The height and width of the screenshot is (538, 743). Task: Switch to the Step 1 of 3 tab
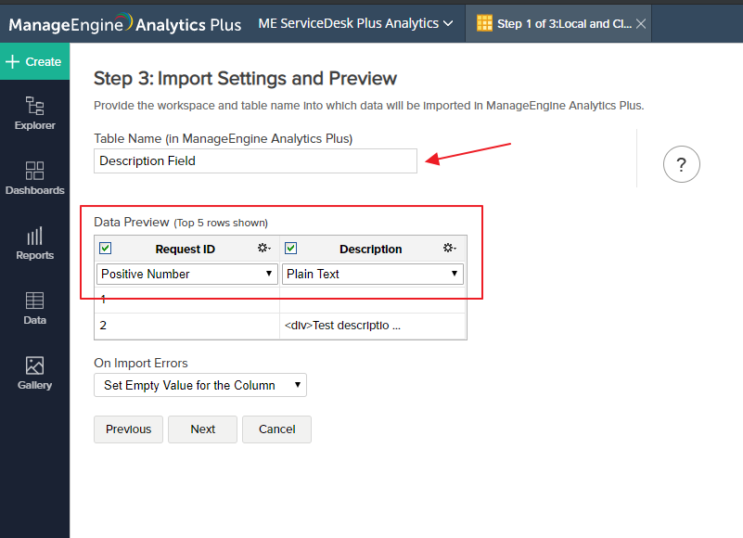(x=553, y=23)
